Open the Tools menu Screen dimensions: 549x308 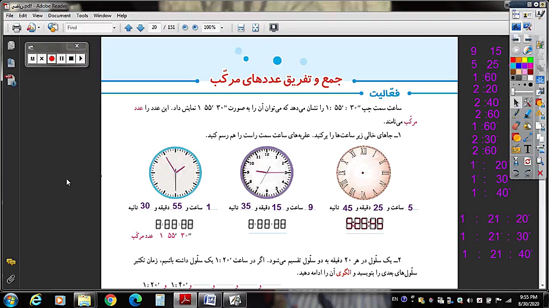click(82, 15)
